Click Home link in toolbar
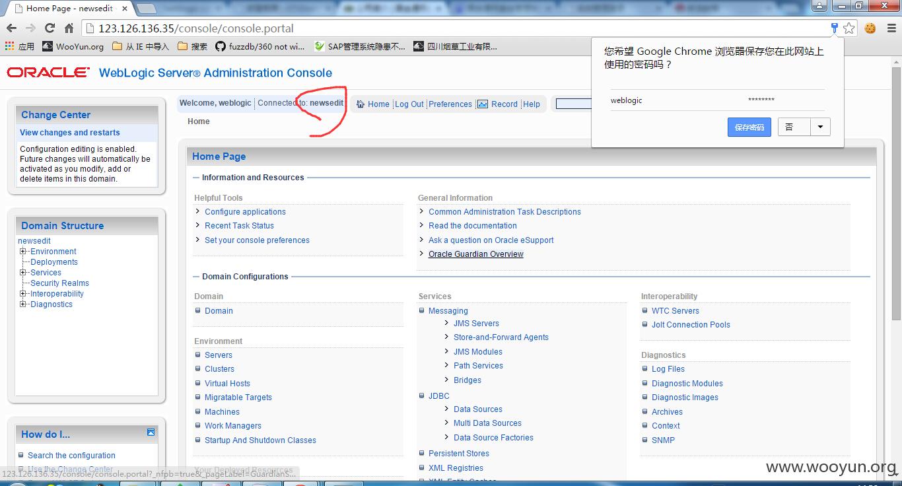The height and width of the screenshot is (486, 902). click(x=378, y=104)
